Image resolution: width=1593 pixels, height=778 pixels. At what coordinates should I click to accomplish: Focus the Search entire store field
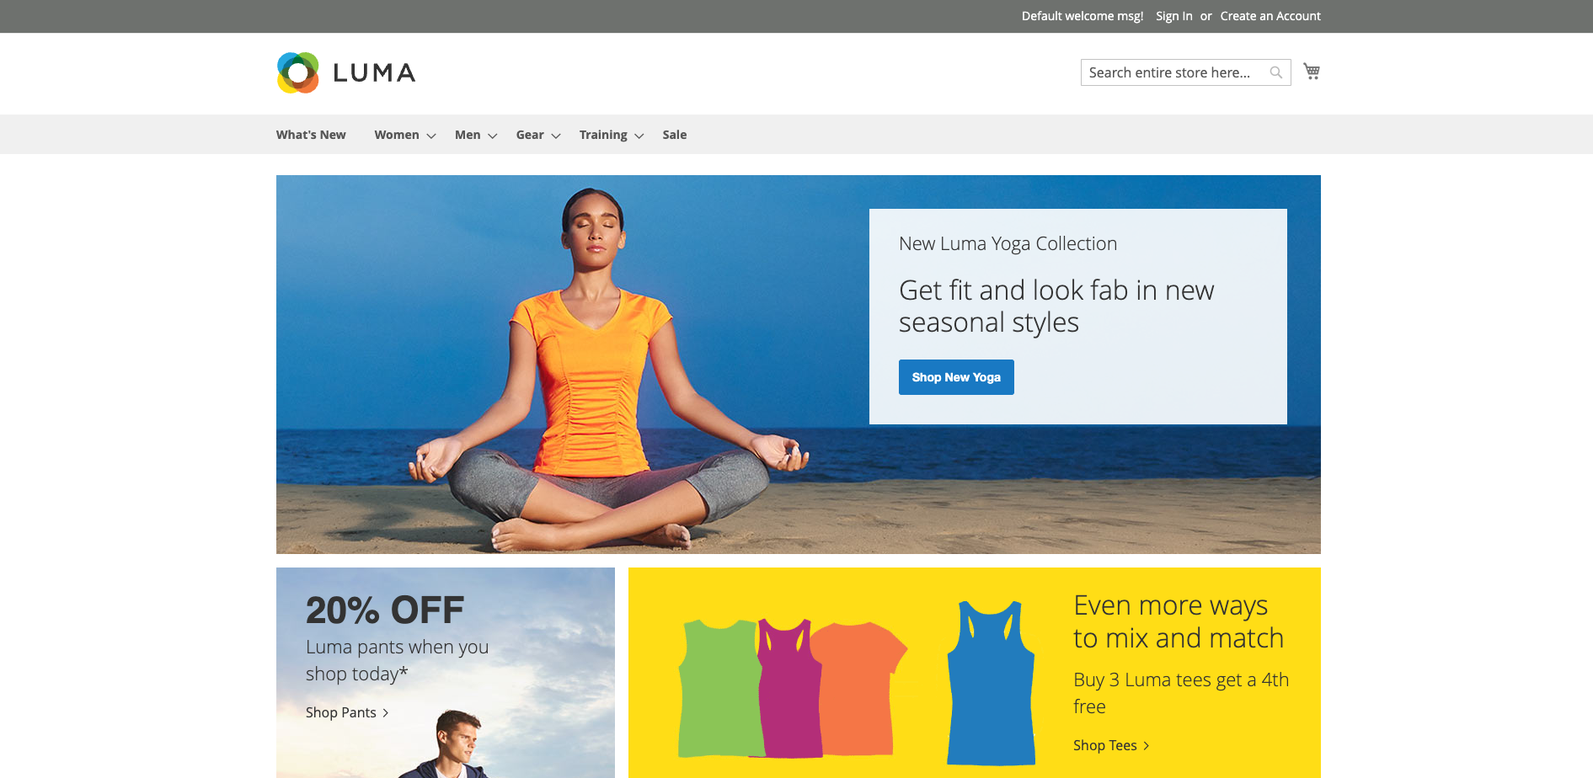[x=1176, y=72]
